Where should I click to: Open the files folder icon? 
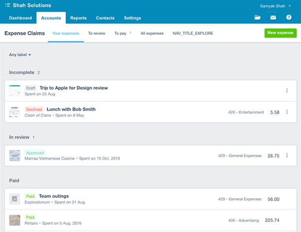[257, 17]
